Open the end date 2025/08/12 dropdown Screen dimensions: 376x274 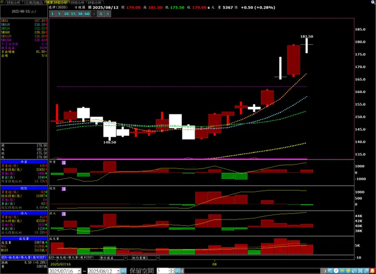(118, 271)
